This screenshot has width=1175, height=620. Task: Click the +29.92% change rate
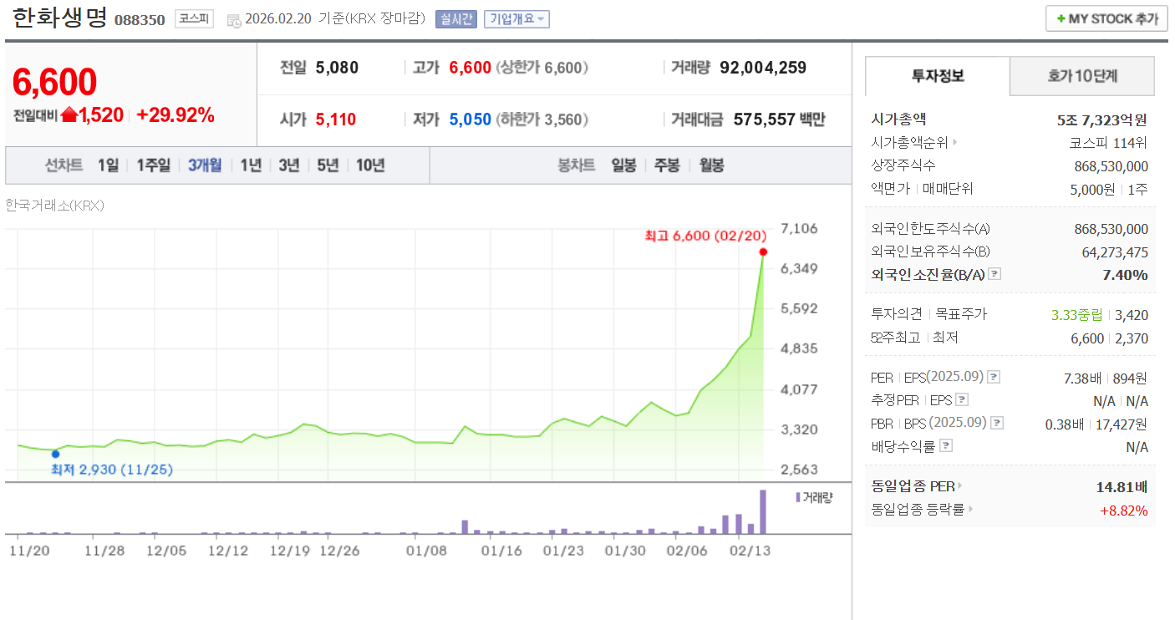tap(175, 115)
